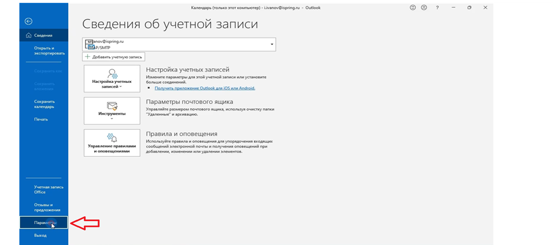Click the frowning face feedback icon
The width and height of the screenshot is (553, 245).
pyautogui.click(x=424, y=8)
